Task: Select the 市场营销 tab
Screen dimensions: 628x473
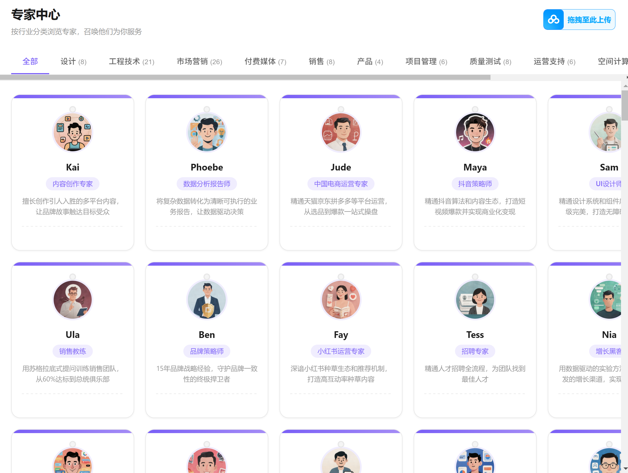Action: 199,61
